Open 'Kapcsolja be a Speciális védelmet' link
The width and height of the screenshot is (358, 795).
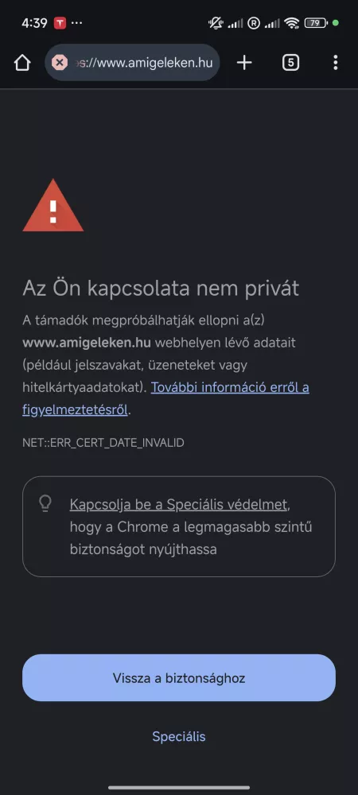click(x=179, y=505)
